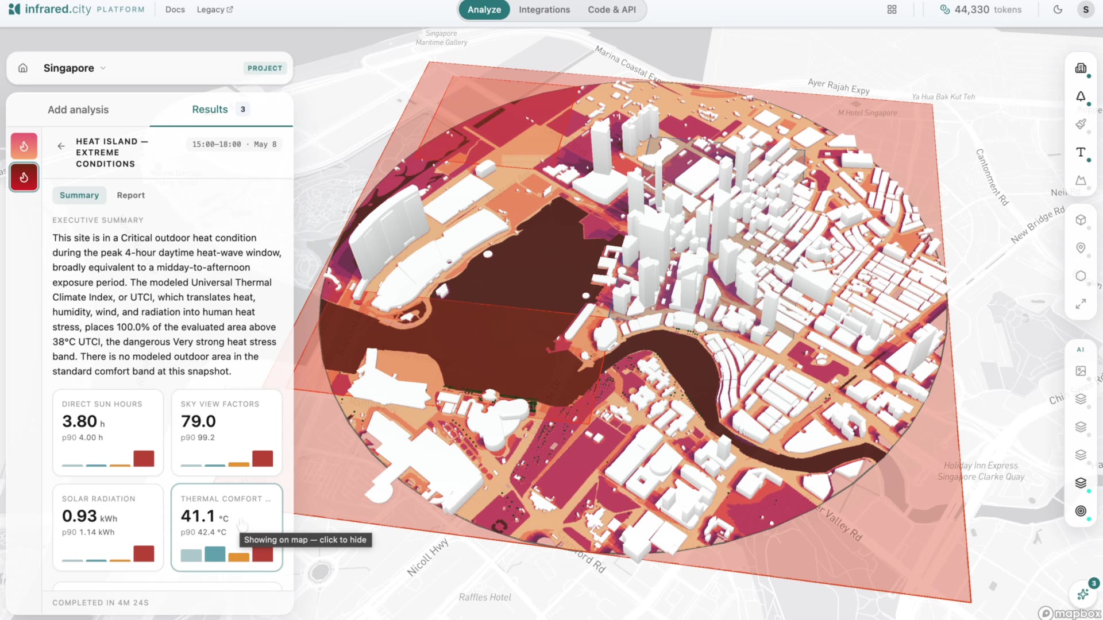Click the Singapore project name
The height and width of the screenshot is (620, 1103).
pyautogui.click(x=69, y=68)
